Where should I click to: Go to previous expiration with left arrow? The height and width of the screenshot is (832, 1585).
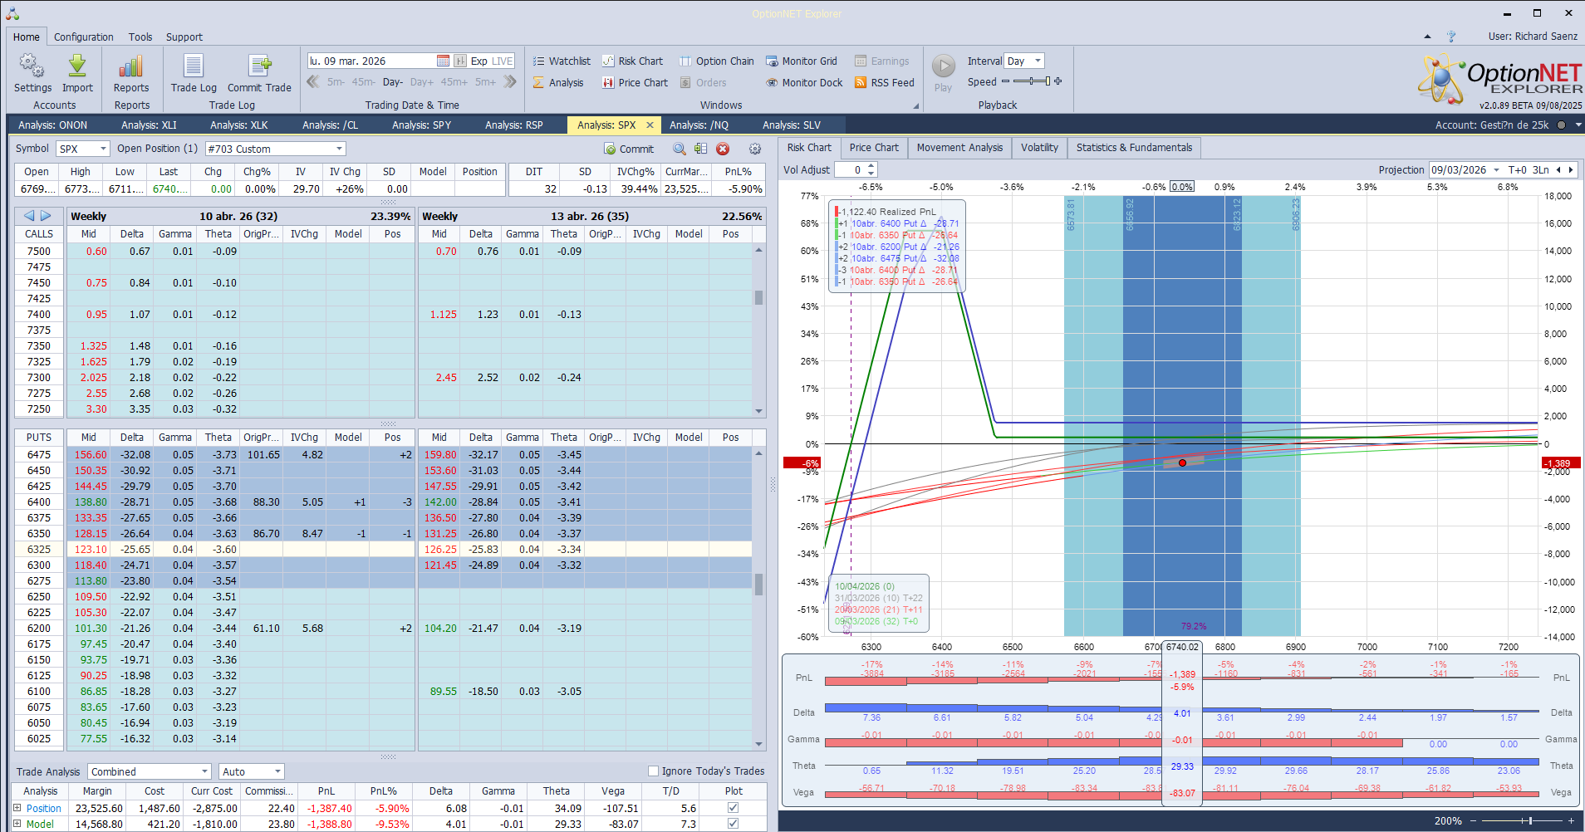click(28, 216)
